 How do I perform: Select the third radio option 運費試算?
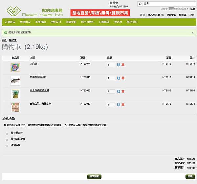(7, 146)
